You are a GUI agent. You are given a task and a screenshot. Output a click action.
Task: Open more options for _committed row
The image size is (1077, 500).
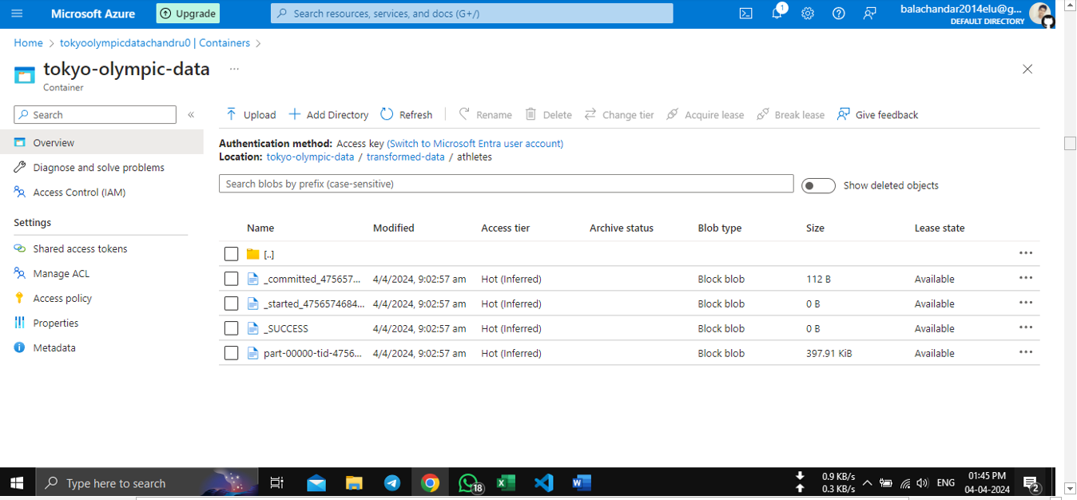(1026, 278)
